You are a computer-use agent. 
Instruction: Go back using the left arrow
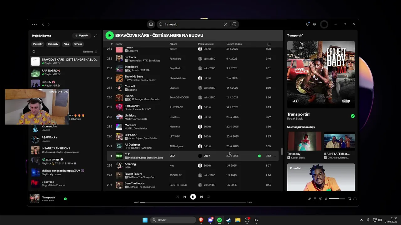pos(43,24)
